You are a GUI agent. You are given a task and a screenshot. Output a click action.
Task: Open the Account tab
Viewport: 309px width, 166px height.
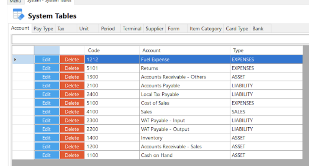click(x=20, y=28)
